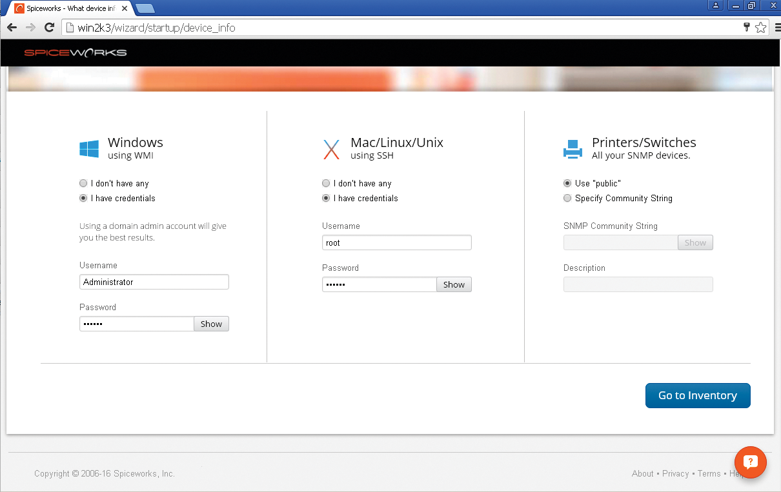The width and height of the screenshot is (781, 492).
Task: Open the Privacy link in footer
Action: 675,473
